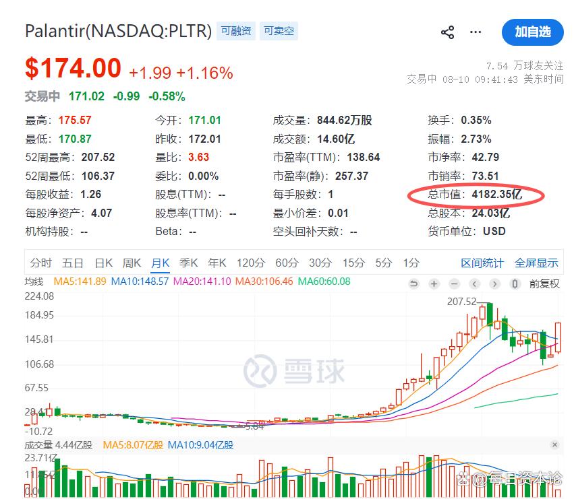Click the 每股收益 1.26 value

tap(90, 194)
